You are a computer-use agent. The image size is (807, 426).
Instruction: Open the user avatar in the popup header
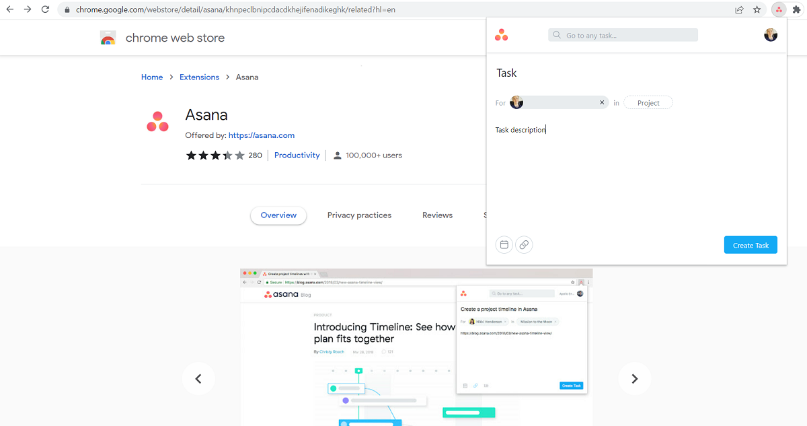[771, 34]
